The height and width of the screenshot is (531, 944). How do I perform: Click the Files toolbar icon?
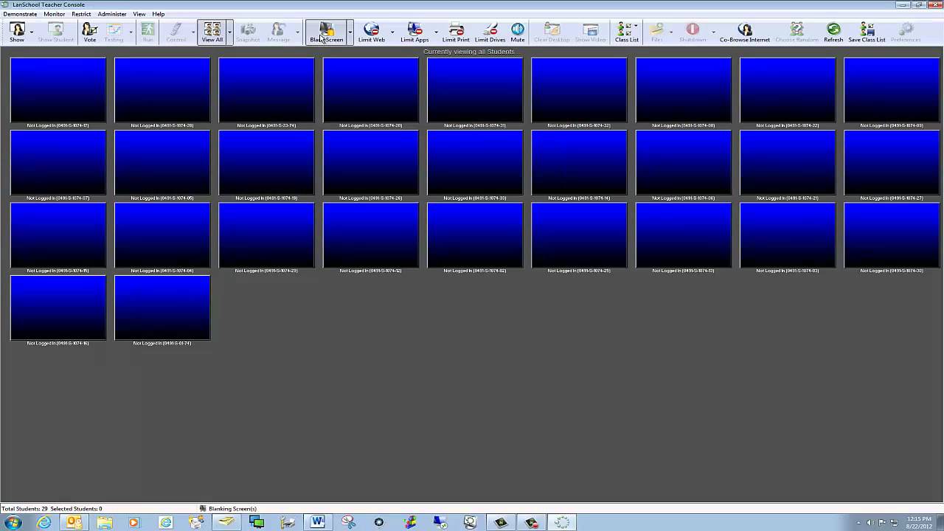point(656,32)
